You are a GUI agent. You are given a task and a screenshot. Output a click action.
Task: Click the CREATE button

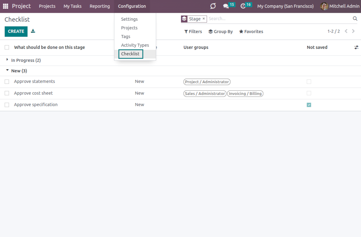pos(16,31)
